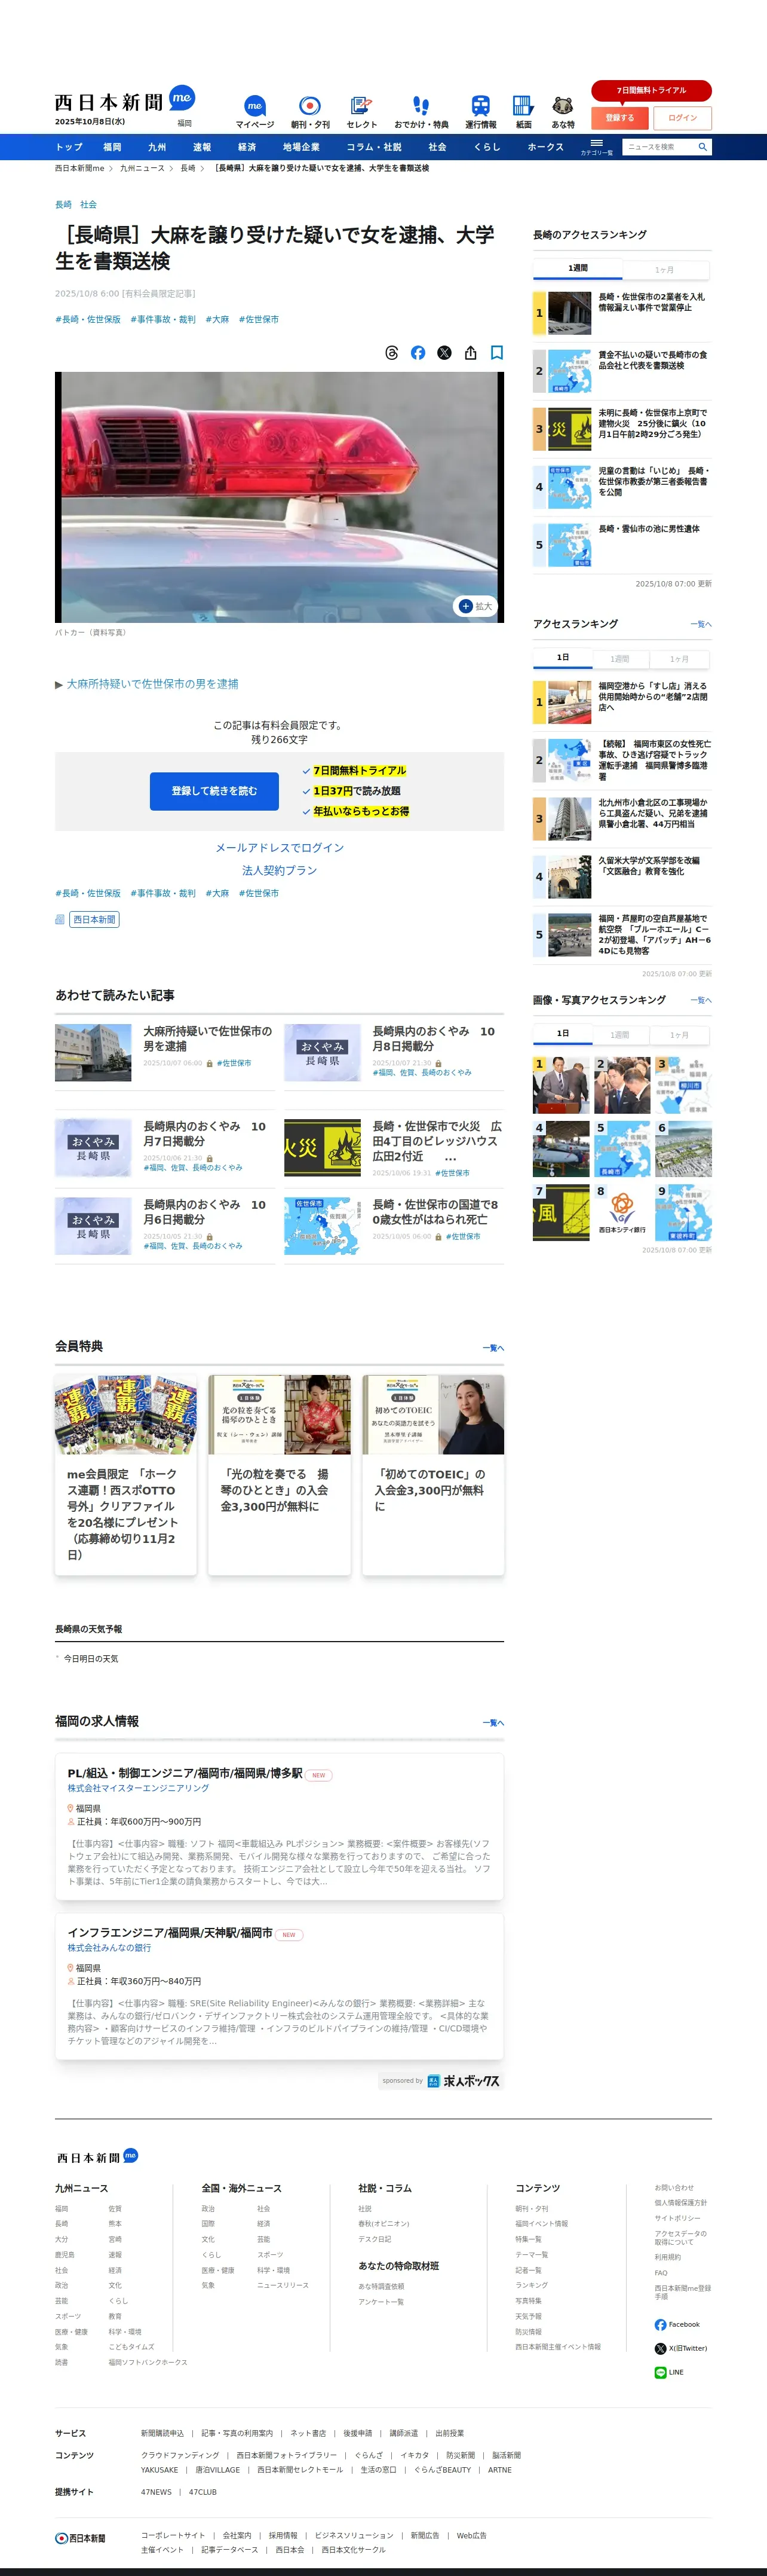The width and height of the screenshot is (767, 2576).
Task: Click the red 登録する button
Action: click(619, 118)
